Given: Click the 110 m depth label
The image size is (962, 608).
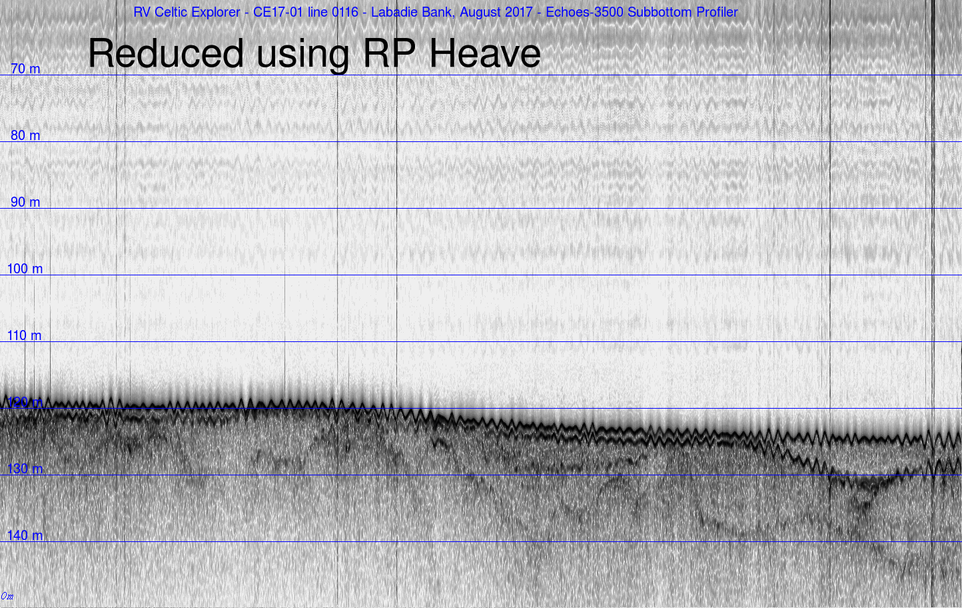Looking at the screenshot, I should tap(25, 335).
